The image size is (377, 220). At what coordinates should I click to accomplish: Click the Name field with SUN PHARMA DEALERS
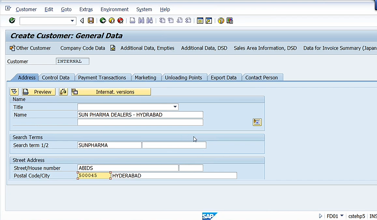[140, 115]
